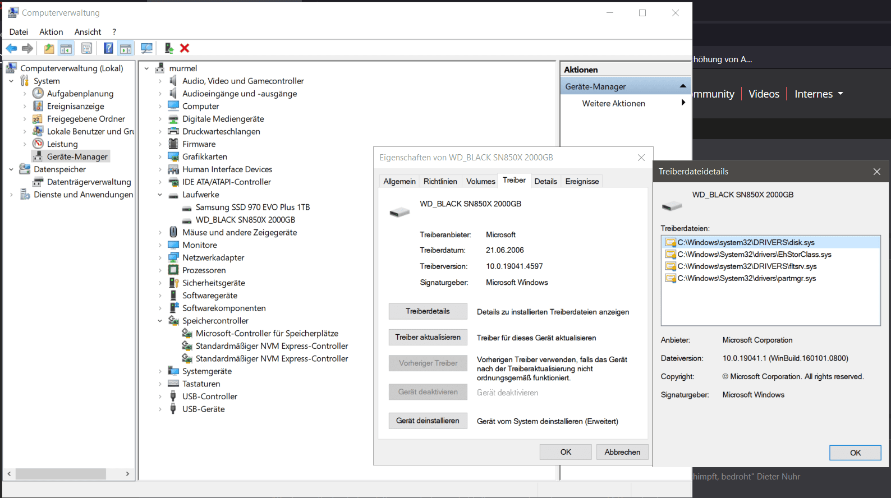Click OK in the Eigenschaften dialog
The image size is (891, 498).
[566, 452]
